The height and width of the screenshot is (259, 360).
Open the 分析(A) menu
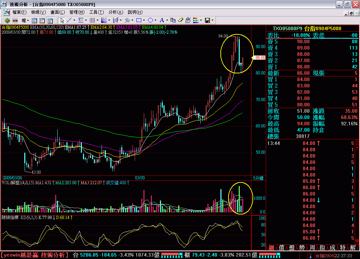pyautogui.click(x=116, y=12)
